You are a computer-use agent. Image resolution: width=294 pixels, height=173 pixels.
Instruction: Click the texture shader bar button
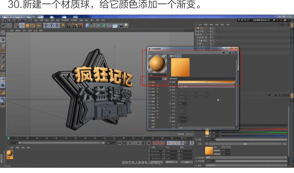pos(245,144)
